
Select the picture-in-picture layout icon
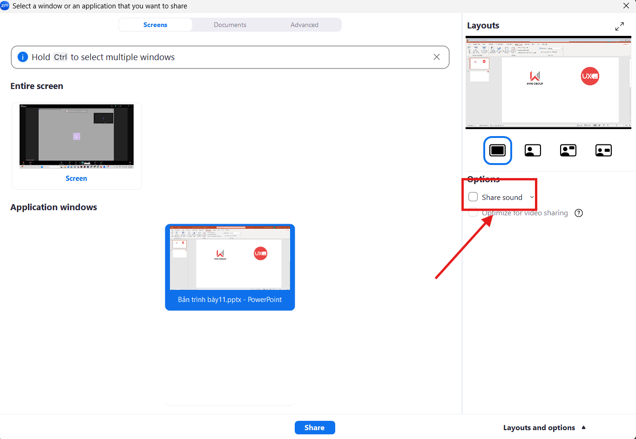tap(568, 150)
